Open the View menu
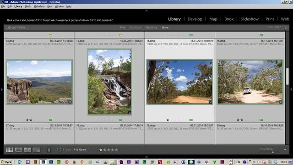 tap(49, 6)
